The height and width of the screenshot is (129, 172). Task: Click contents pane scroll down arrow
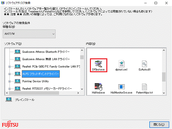pos(164,93)
